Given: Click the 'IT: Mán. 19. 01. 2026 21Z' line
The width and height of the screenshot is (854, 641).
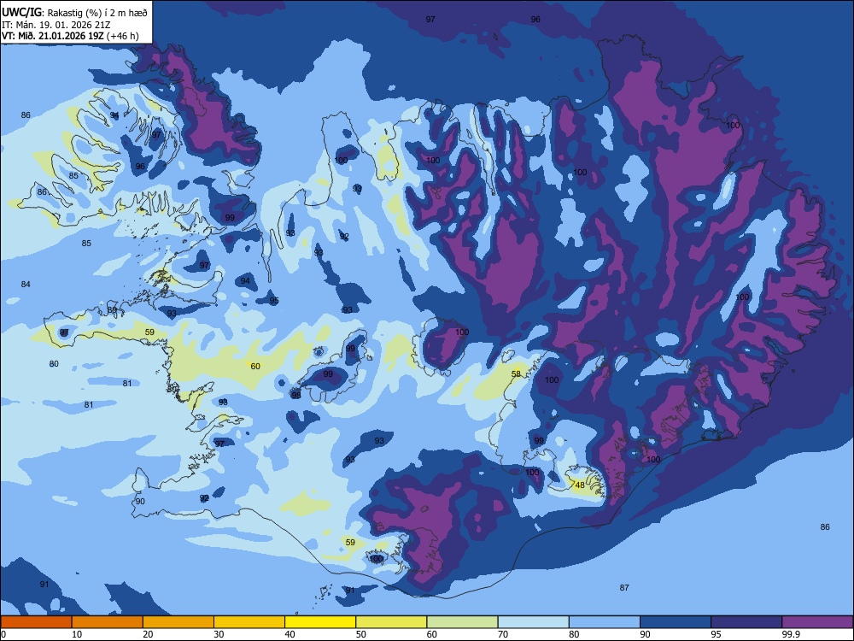Looking at the screenshot, I should 56,25.
